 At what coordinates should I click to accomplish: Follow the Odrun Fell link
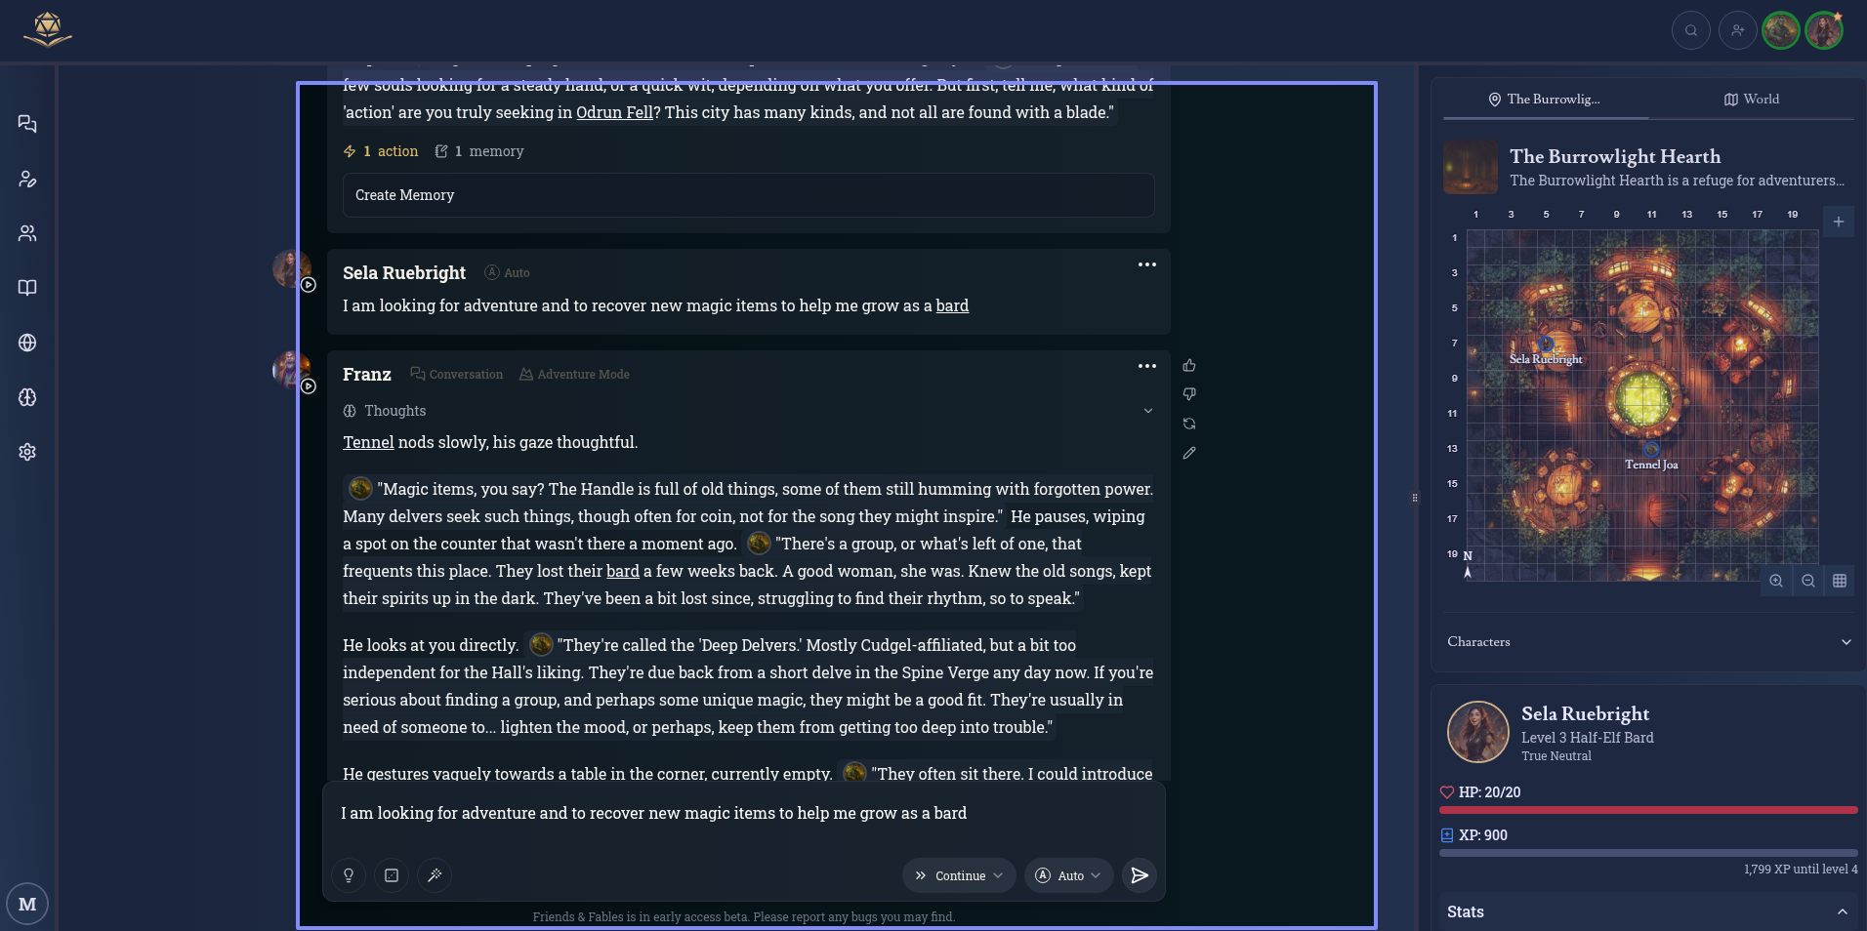point(614,112)
